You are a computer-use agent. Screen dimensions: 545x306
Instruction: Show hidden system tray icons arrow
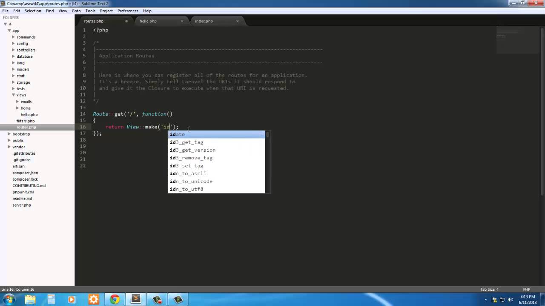[486, 300]
